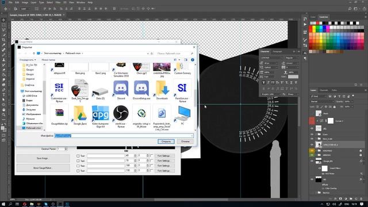Click text color swatch in Character panel
This screenshot has width=368, height=207.
pyautogui.click(x=293, y=76)
